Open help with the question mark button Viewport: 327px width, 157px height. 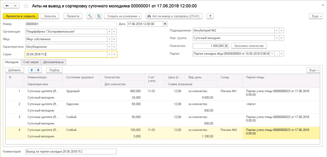point(210,16)
